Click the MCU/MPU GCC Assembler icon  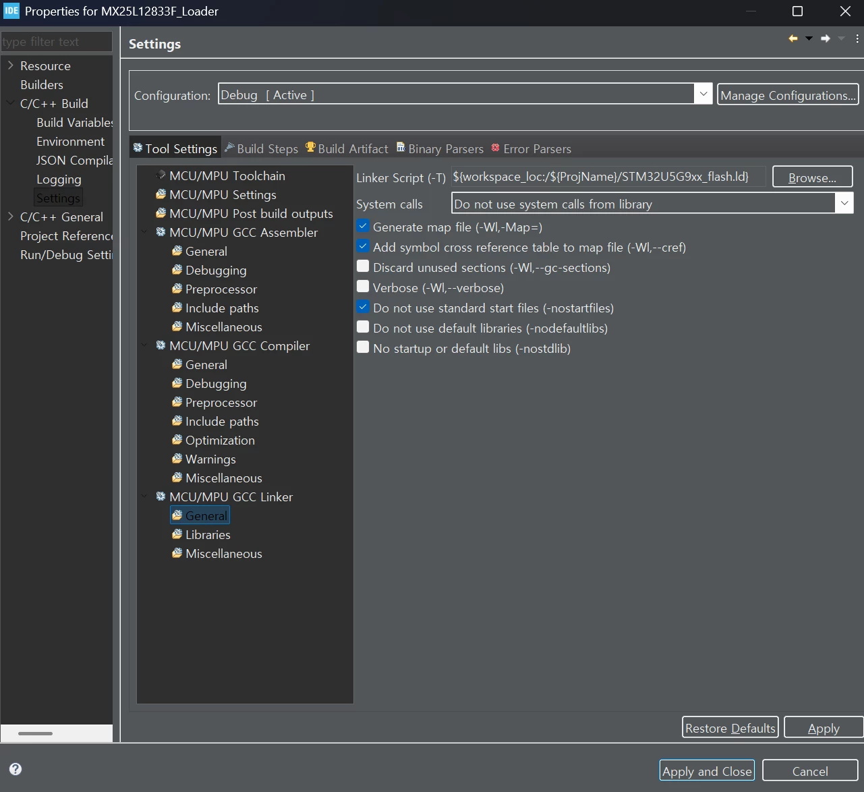pos(161,232)
